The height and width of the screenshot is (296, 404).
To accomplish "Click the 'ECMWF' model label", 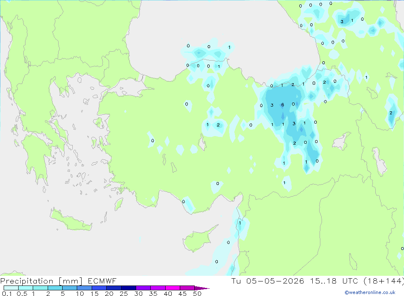I will pyautogui.click(x=102, y=281).
